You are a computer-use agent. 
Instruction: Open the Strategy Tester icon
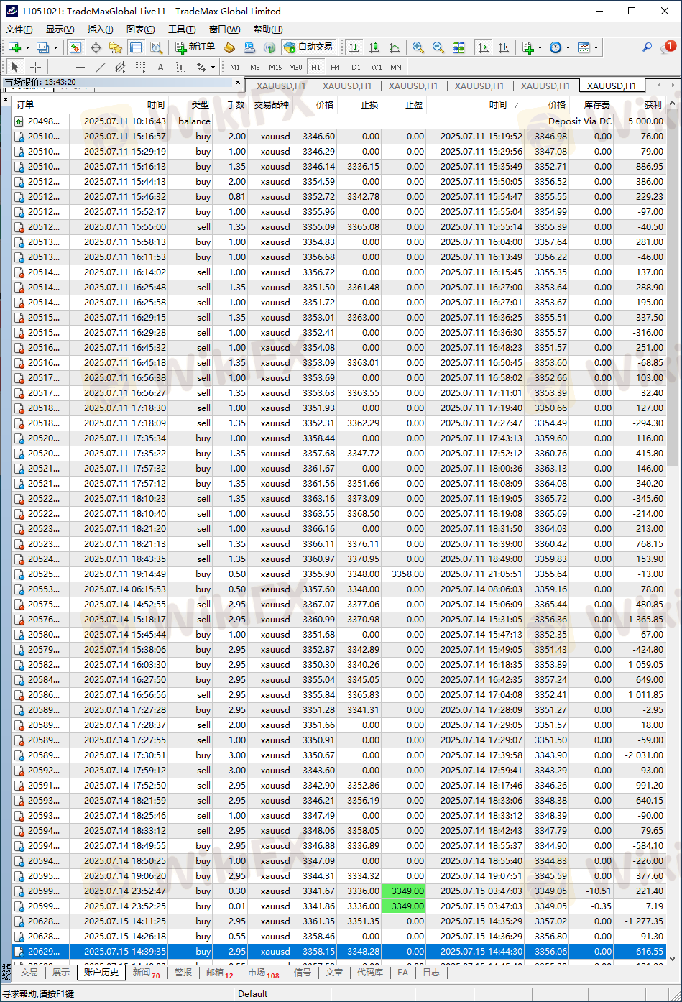(x=155, y=47)
